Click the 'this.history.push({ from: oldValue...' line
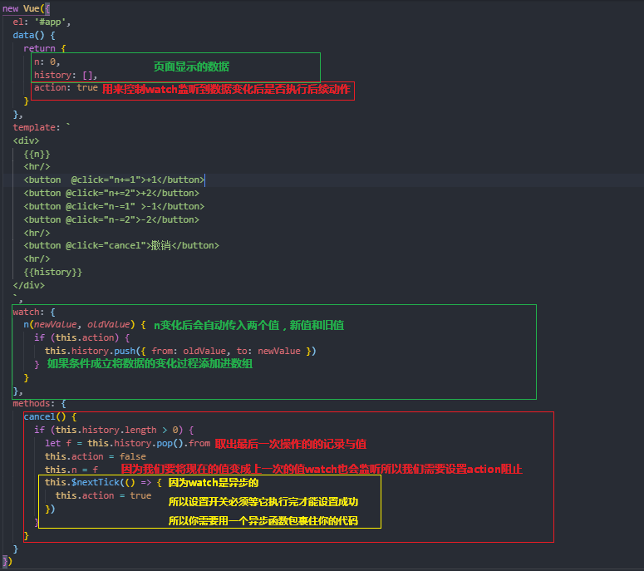This screenshot has height=571, width=644. (x=180, y=352)
